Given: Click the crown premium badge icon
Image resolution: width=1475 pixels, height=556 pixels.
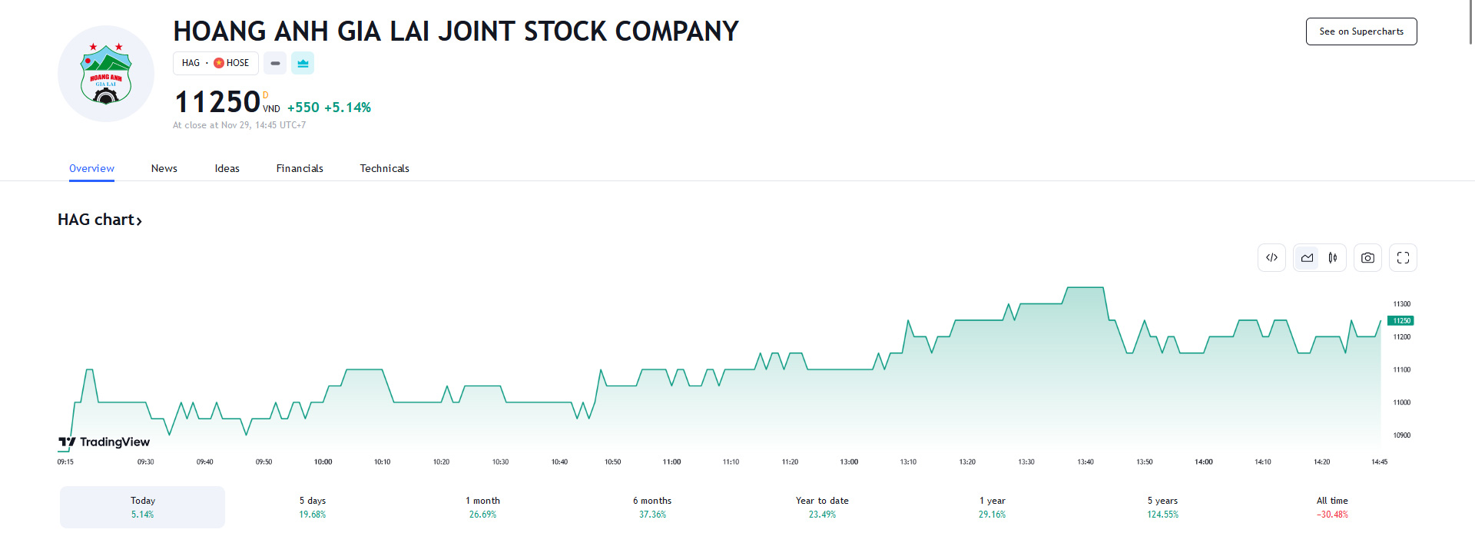Looking at the screenshot, I should point(303,63).
